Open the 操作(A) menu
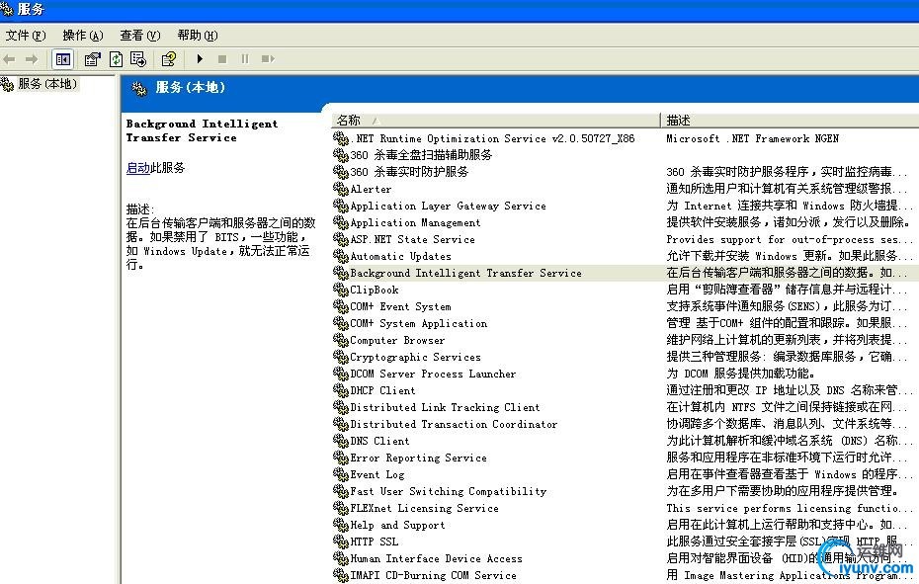This screenshot has height=584, width=919. pos(83,36)
